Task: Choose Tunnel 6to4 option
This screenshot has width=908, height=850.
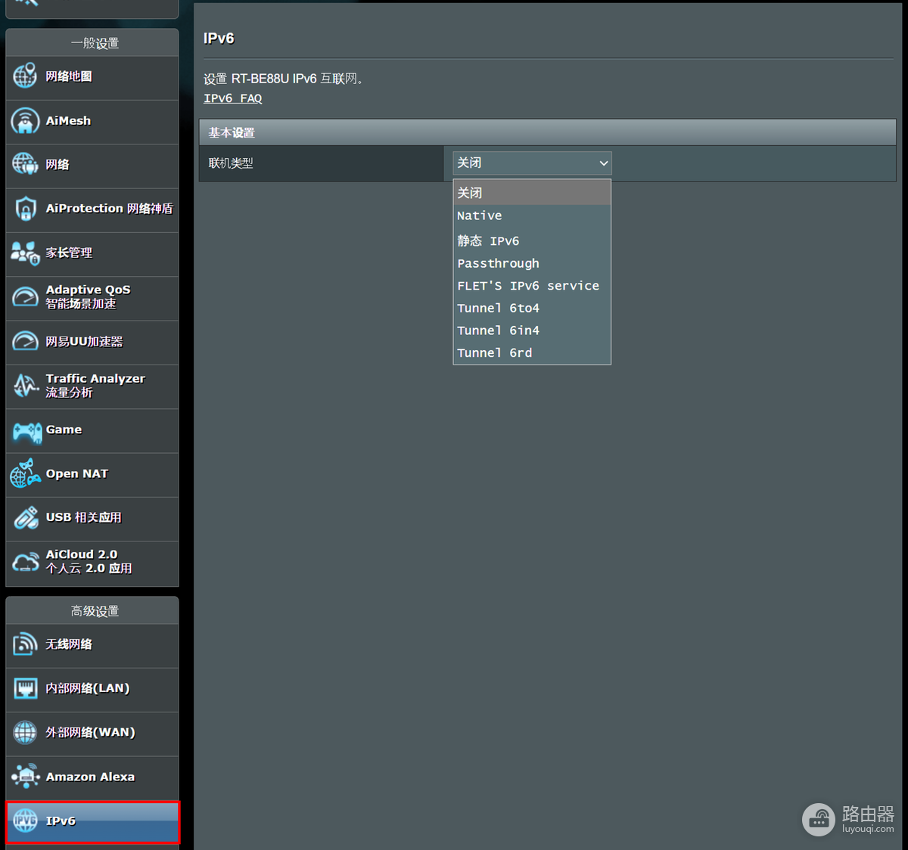Action: pos(532,308)
